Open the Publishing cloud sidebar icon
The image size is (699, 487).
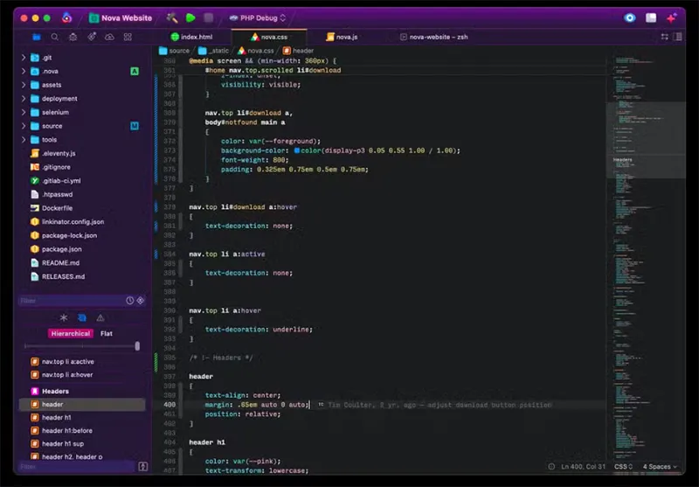pos(109,37)
